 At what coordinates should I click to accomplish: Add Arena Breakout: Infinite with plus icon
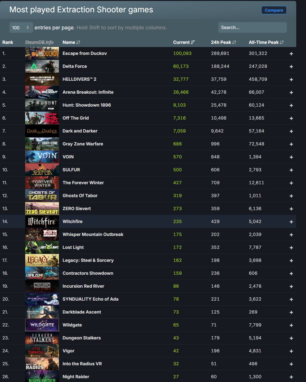(x=291, y=92)
